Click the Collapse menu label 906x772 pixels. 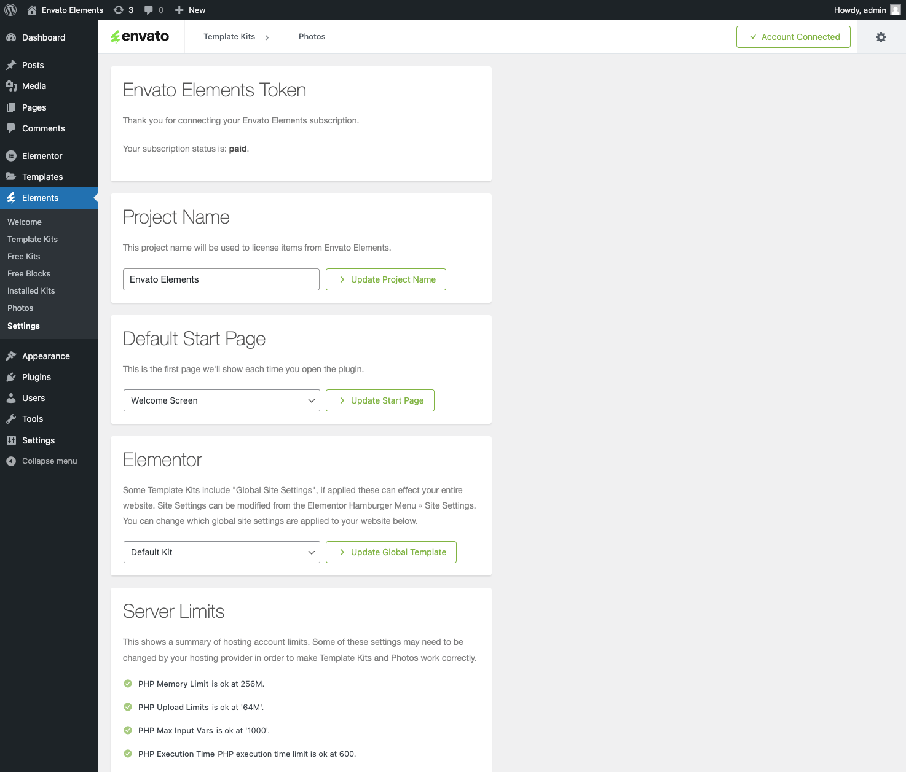(x=50, y=461)
